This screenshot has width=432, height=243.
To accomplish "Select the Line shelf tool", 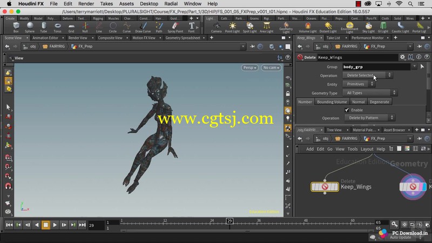I will tap(99, 28).
